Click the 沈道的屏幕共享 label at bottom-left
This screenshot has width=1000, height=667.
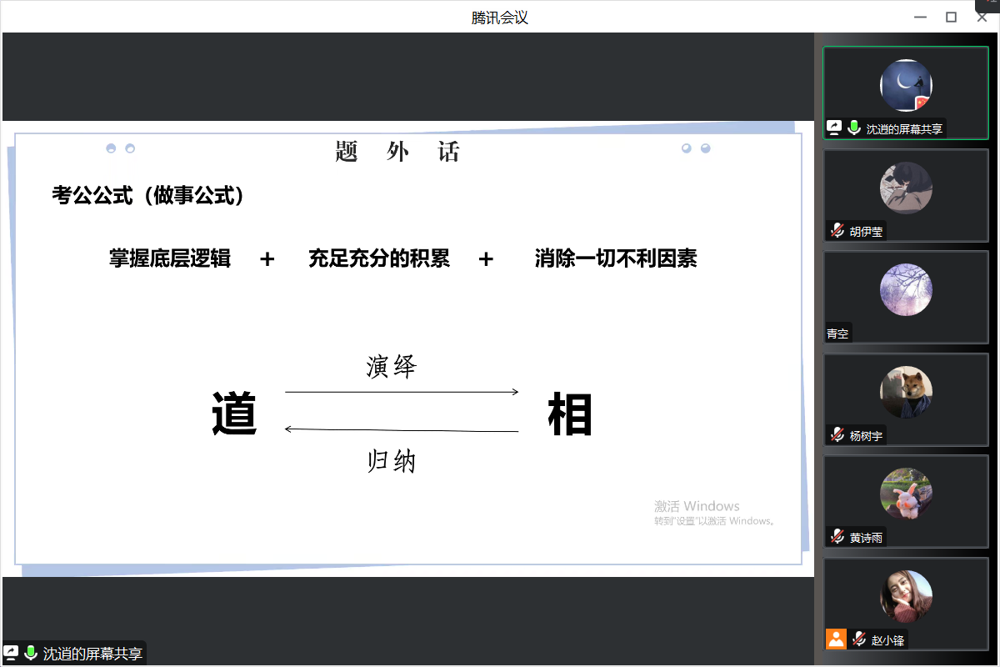point(92,654)
